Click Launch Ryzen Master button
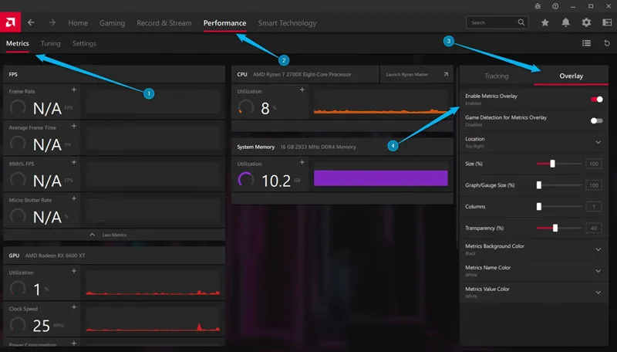Screen dimensions: 617x352 click(416, 74)
